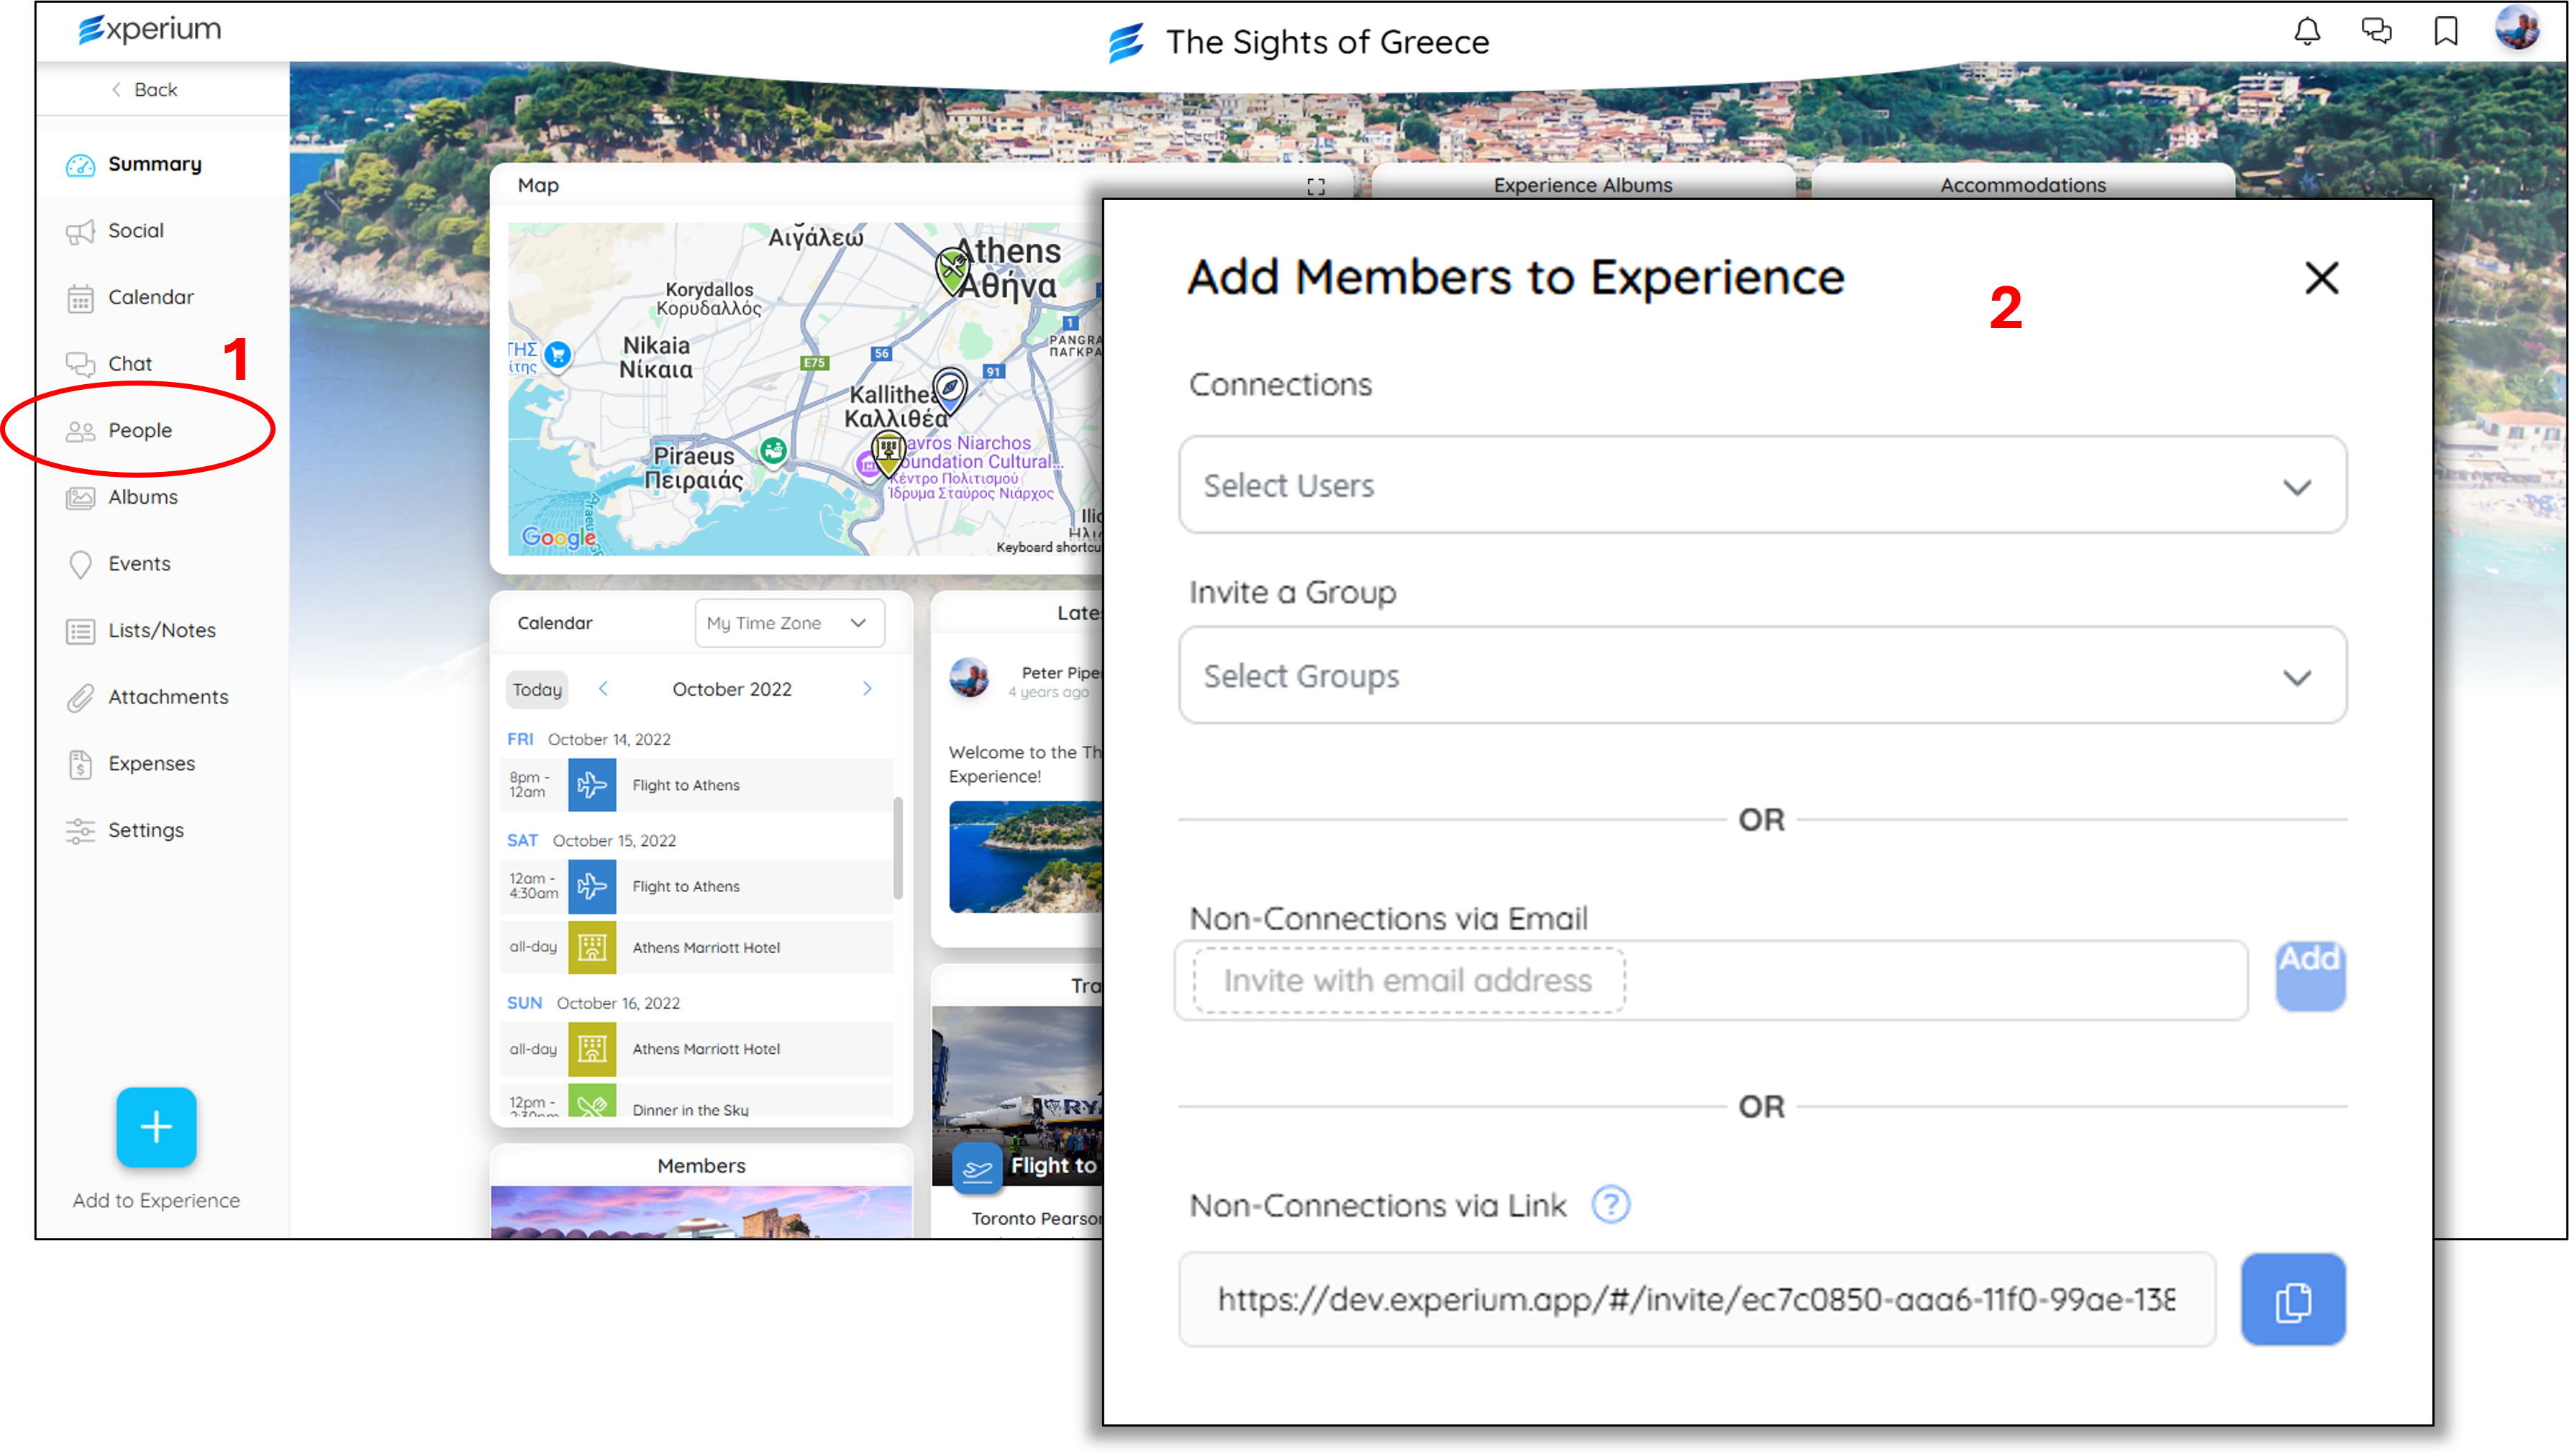This screenshot has width=2569, height=1456.
Task: Click the plus Add to Experience button
Action: pos(156,1127)
